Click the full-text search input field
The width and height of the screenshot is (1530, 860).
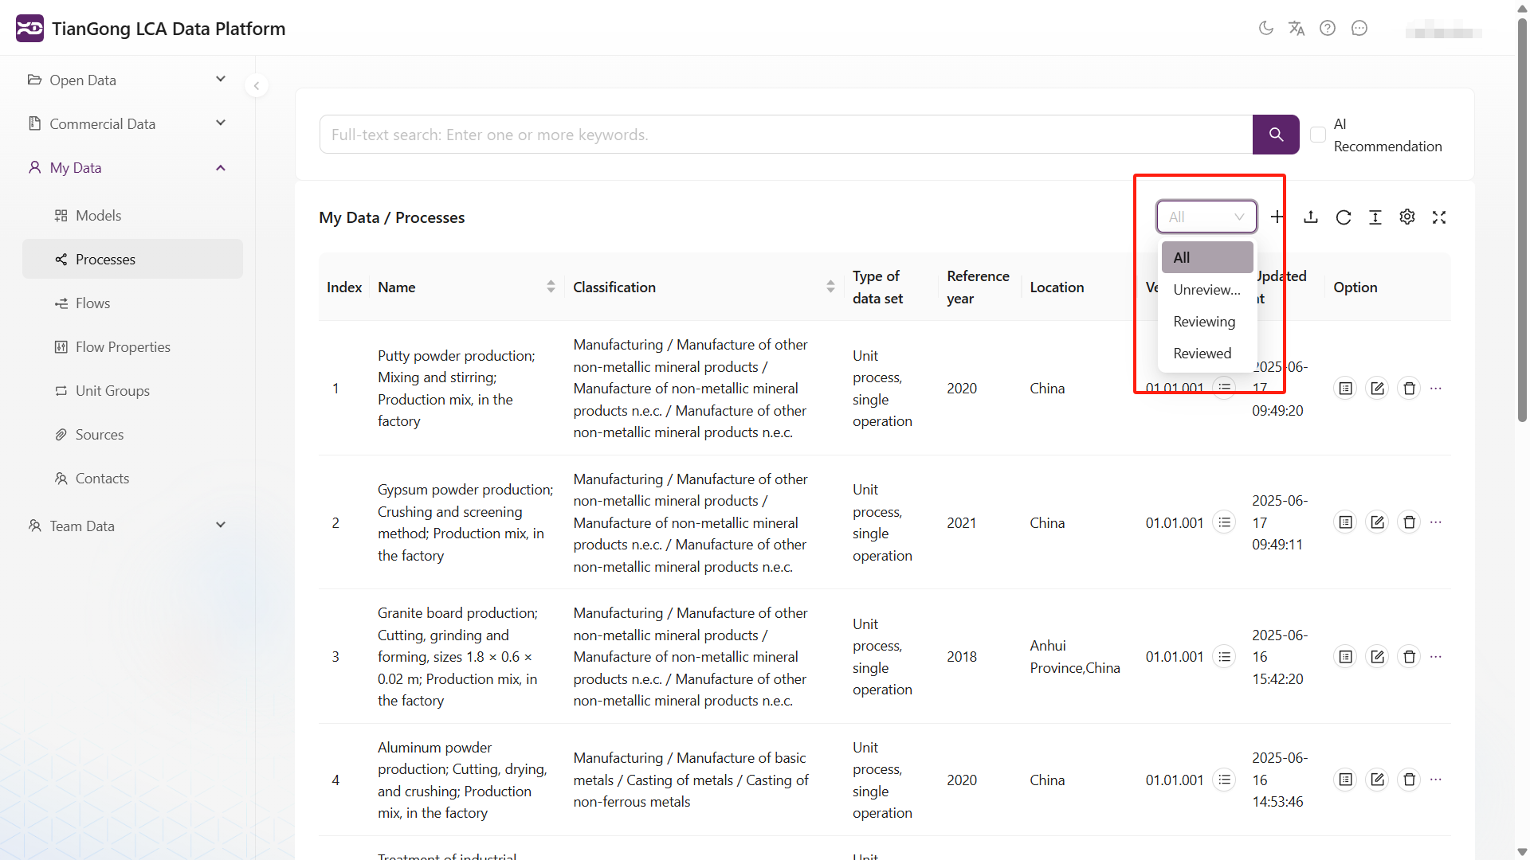tap(787, 135)
